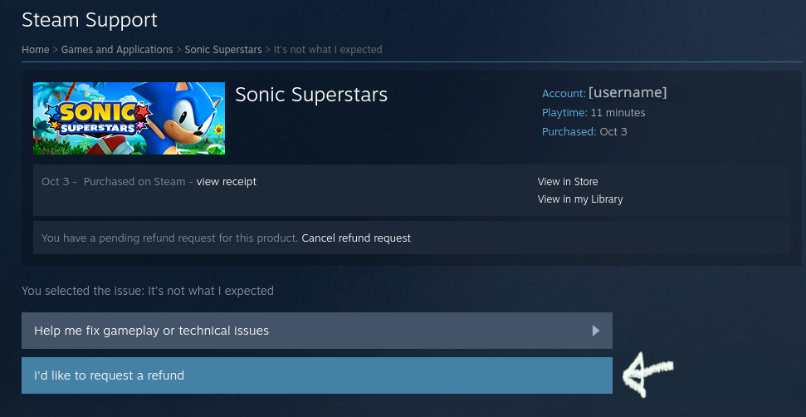Click the "You selected the issue" text
Viewport: 806px width, 417px height.
(148, 291)
